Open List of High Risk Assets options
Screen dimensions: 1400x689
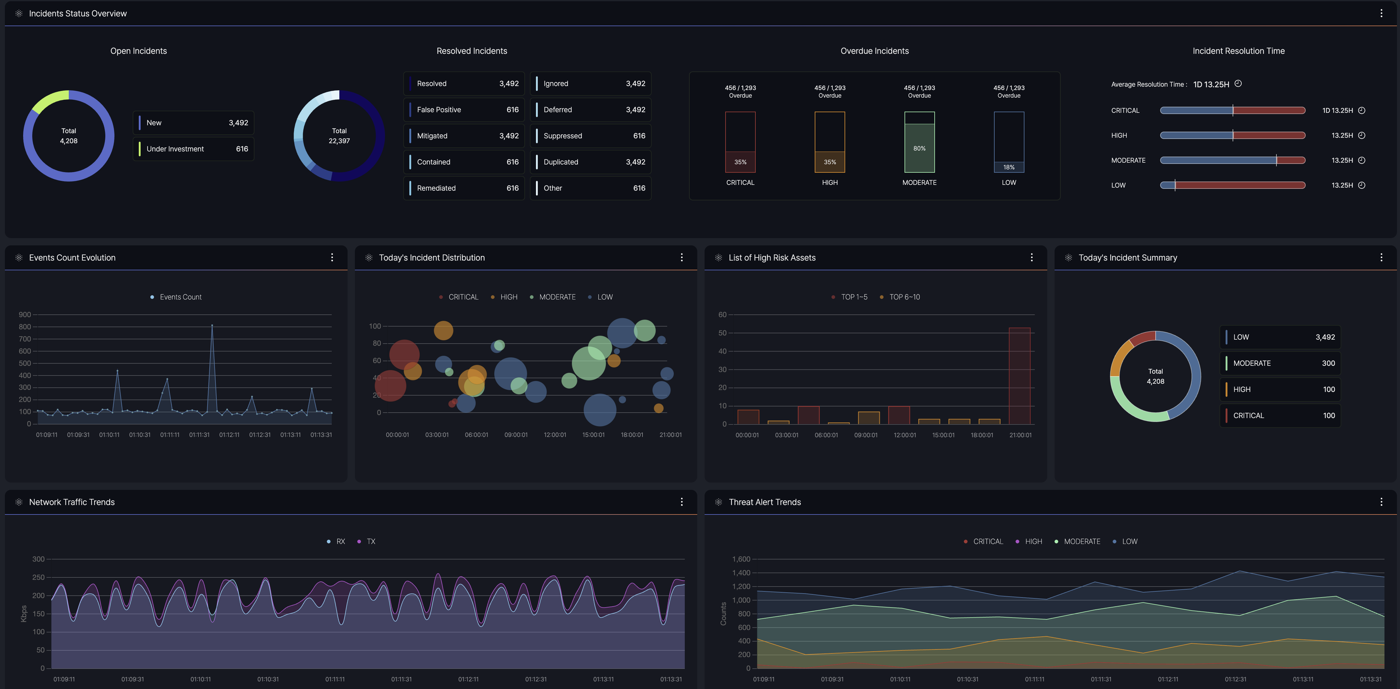point(1031,258)
